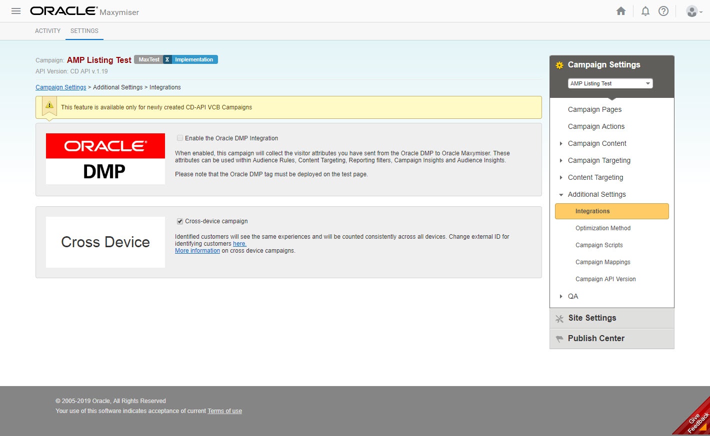Click the copyright 2005-2019 Oracle text
The width and height of the screenshot is (710, 436).
tap(110, 401)
